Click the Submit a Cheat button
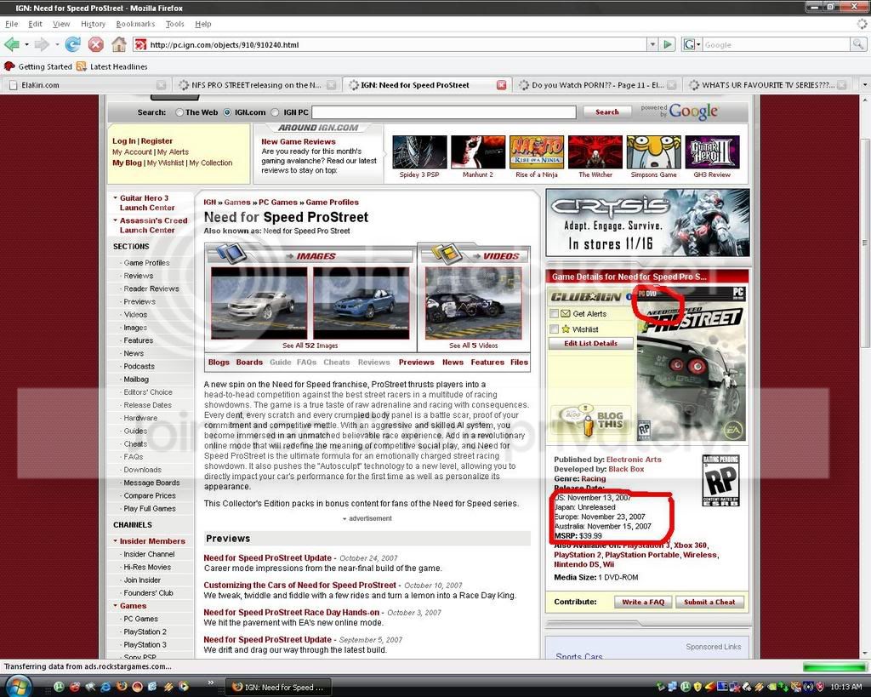 pyautogui.click(x=709, y=602)
